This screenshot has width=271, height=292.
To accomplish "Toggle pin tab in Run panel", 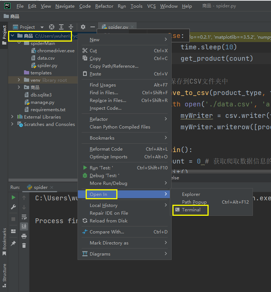I will (x=14, y=243).
